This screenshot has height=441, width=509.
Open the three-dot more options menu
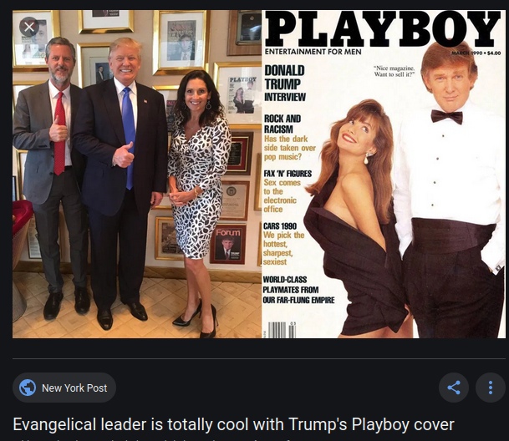(490, 388)
